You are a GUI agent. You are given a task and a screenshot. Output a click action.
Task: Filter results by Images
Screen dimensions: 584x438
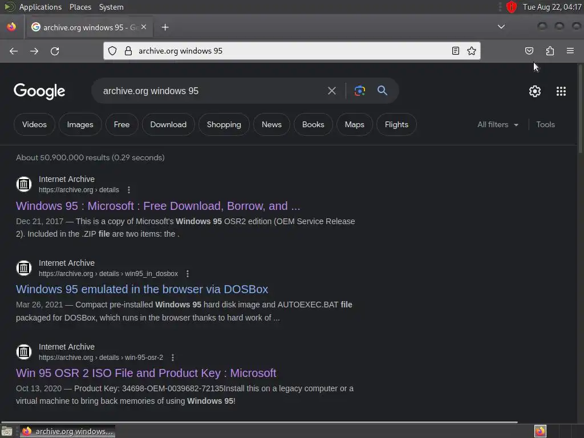(x=80, y=124)
